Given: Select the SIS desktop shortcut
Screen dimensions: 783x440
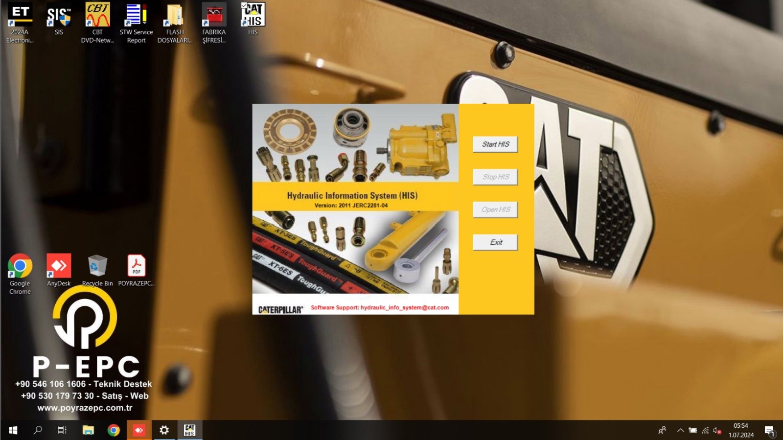Looking at the screenshot, I should [59, 20].
